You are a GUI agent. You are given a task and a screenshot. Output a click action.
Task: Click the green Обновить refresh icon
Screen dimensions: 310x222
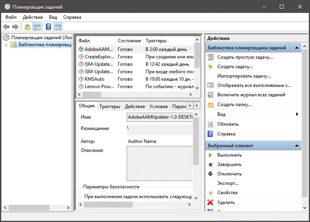[211, 124]
